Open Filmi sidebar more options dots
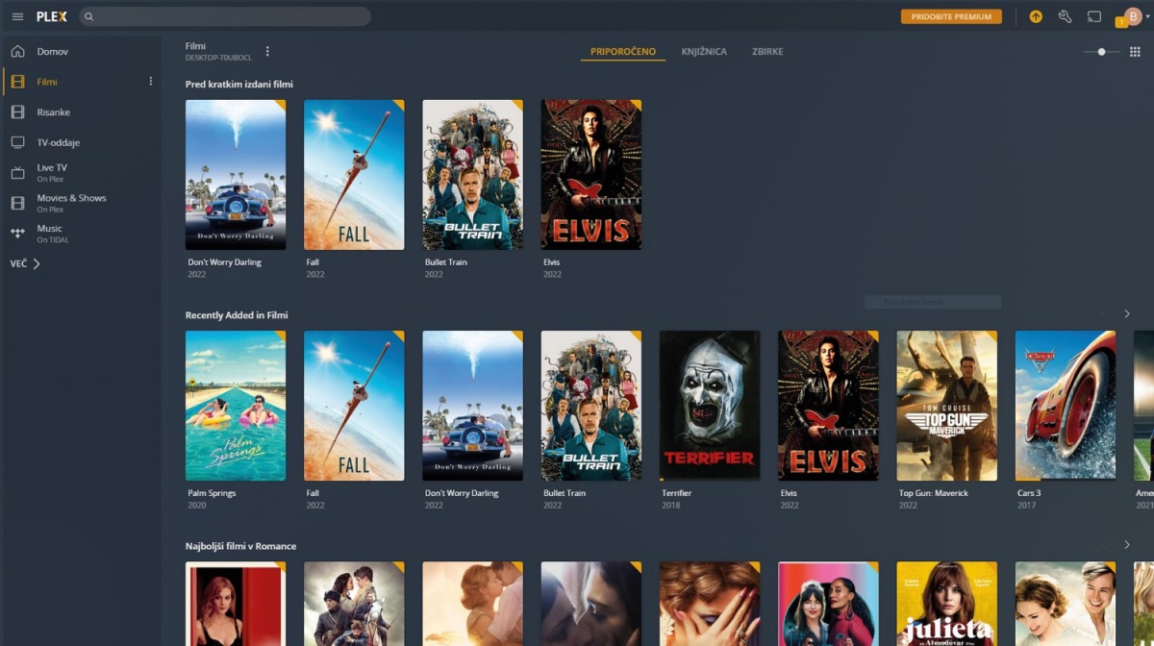The height and width of the screenshot is (646, 1154). tap(150, 82)
